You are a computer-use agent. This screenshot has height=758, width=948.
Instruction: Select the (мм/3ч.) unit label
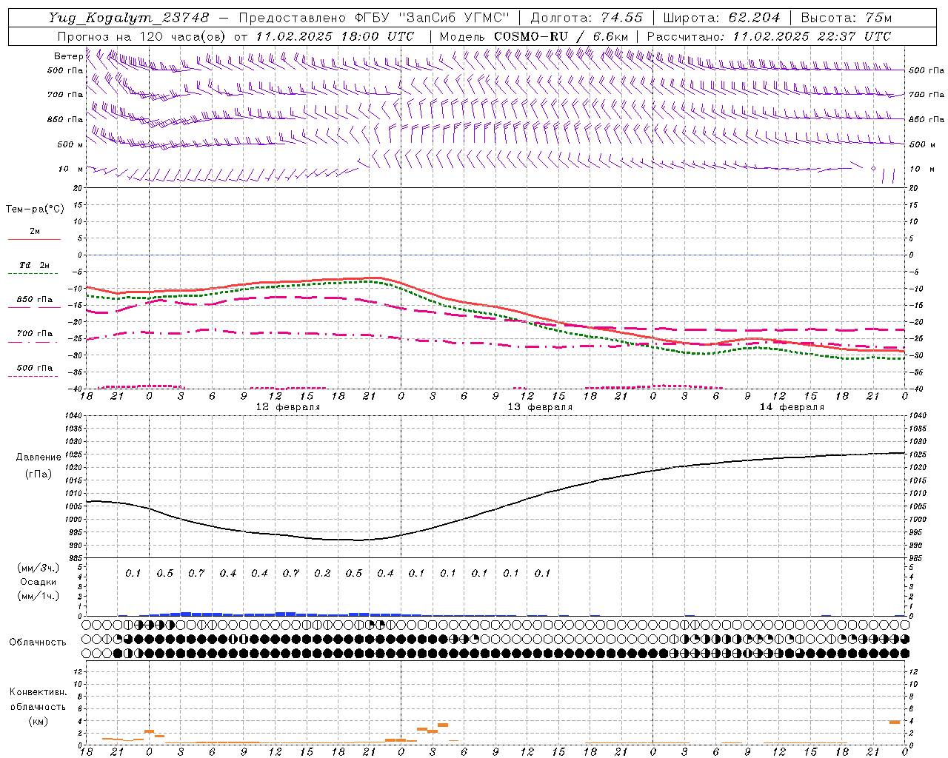pyautogui.click(x=39, y=568)
